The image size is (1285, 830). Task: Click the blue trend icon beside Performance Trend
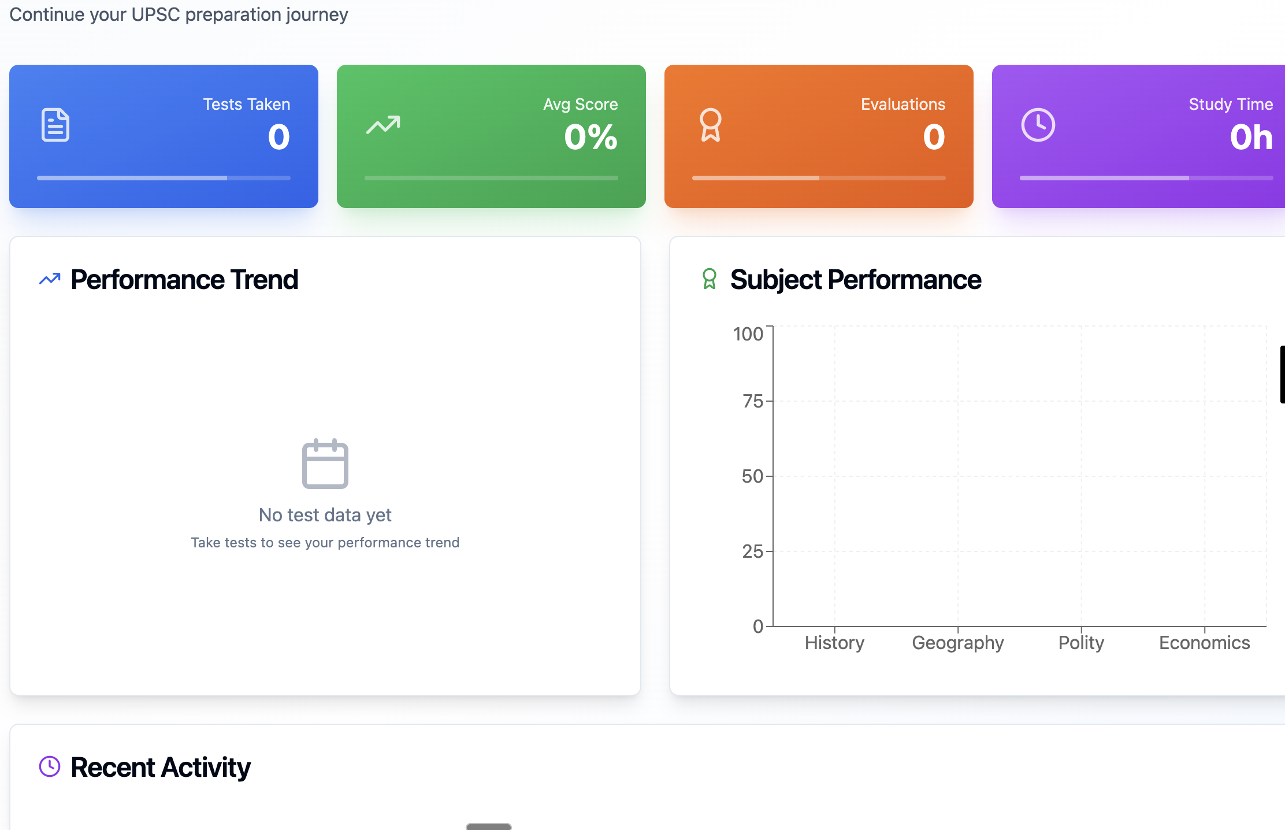click(x=50, y=280)
